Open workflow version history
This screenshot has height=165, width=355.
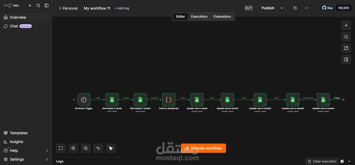pyautogui.click(x=295, y=8)
